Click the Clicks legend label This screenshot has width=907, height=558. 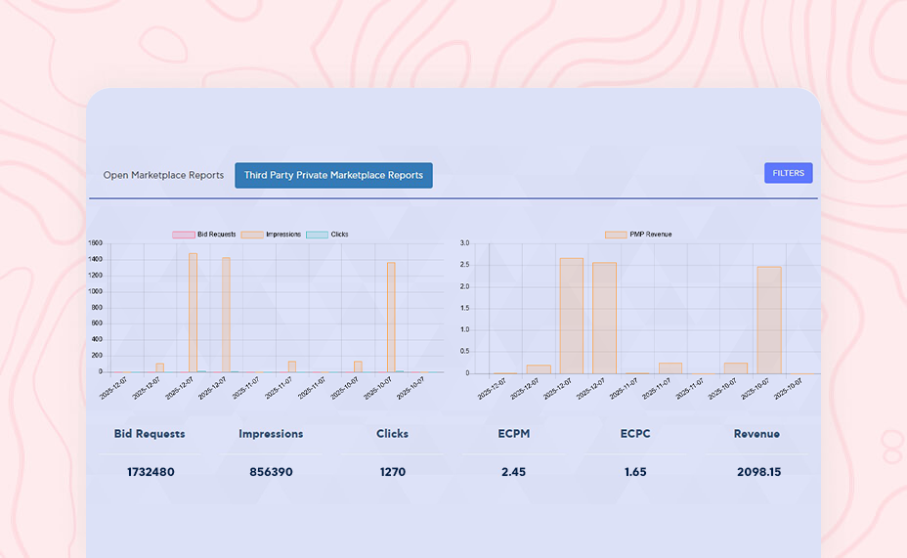coord(339,235)
